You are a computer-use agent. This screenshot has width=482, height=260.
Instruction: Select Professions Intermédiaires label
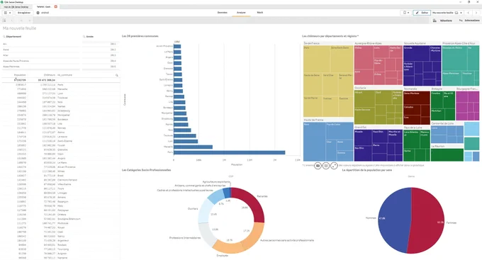tap(185, 237)
